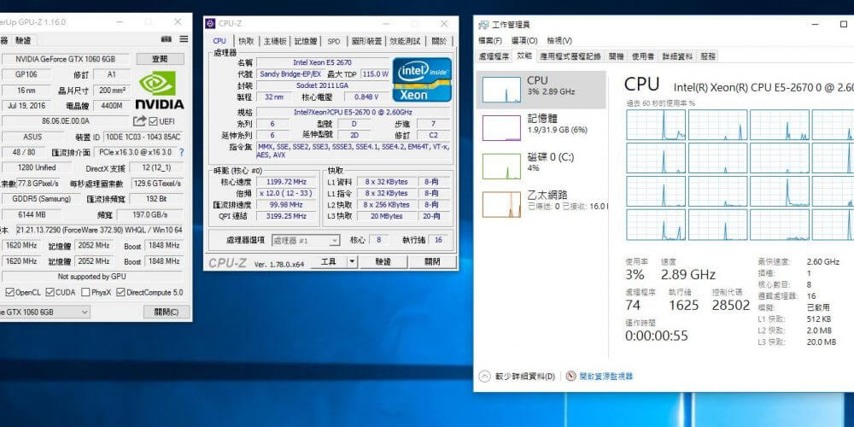854x427 pixels.
Task: Switch to the 詳細資料 tab in Task Manager
Action: click(677, 56)
